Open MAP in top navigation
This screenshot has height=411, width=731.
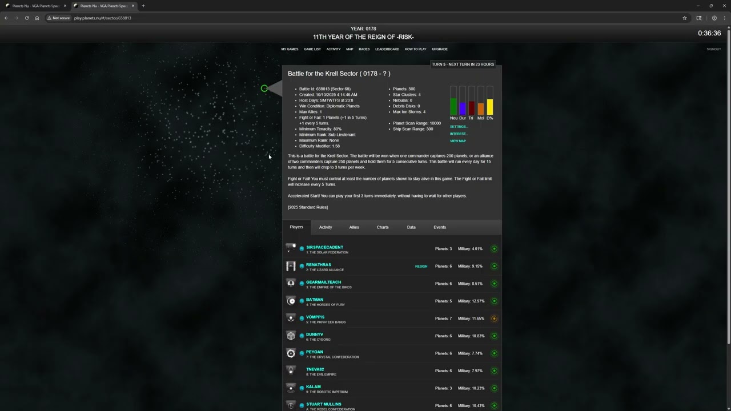coord(350,49)
